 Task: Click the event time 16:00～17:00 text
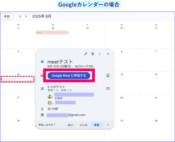pos(84,66)
